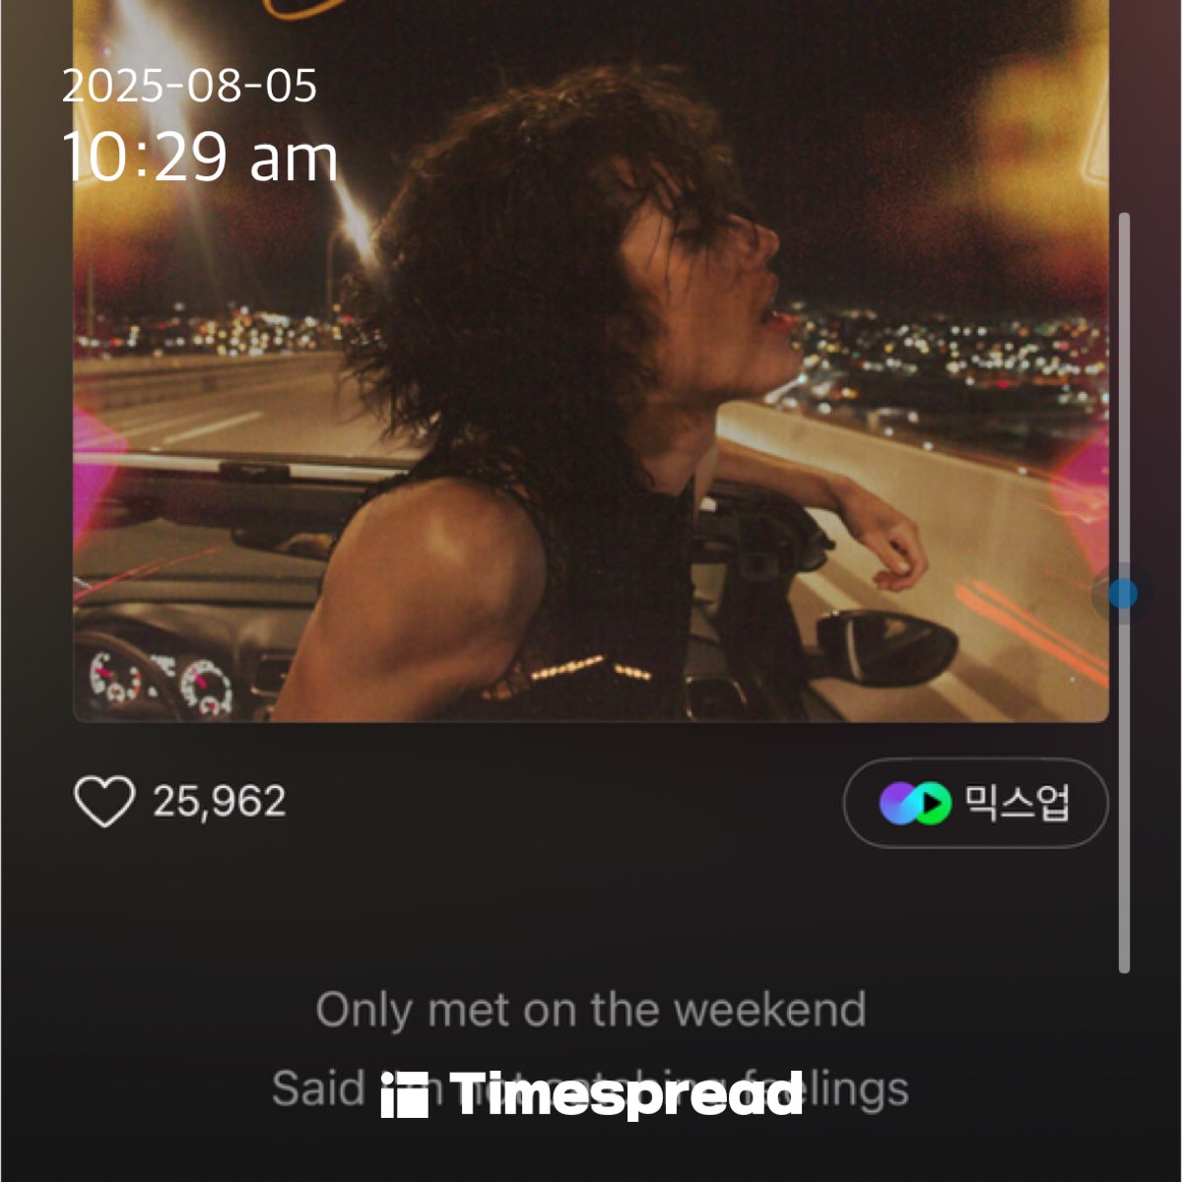Click the car side mirror in artwork
1182x1182 pixels.
point(886,645)
